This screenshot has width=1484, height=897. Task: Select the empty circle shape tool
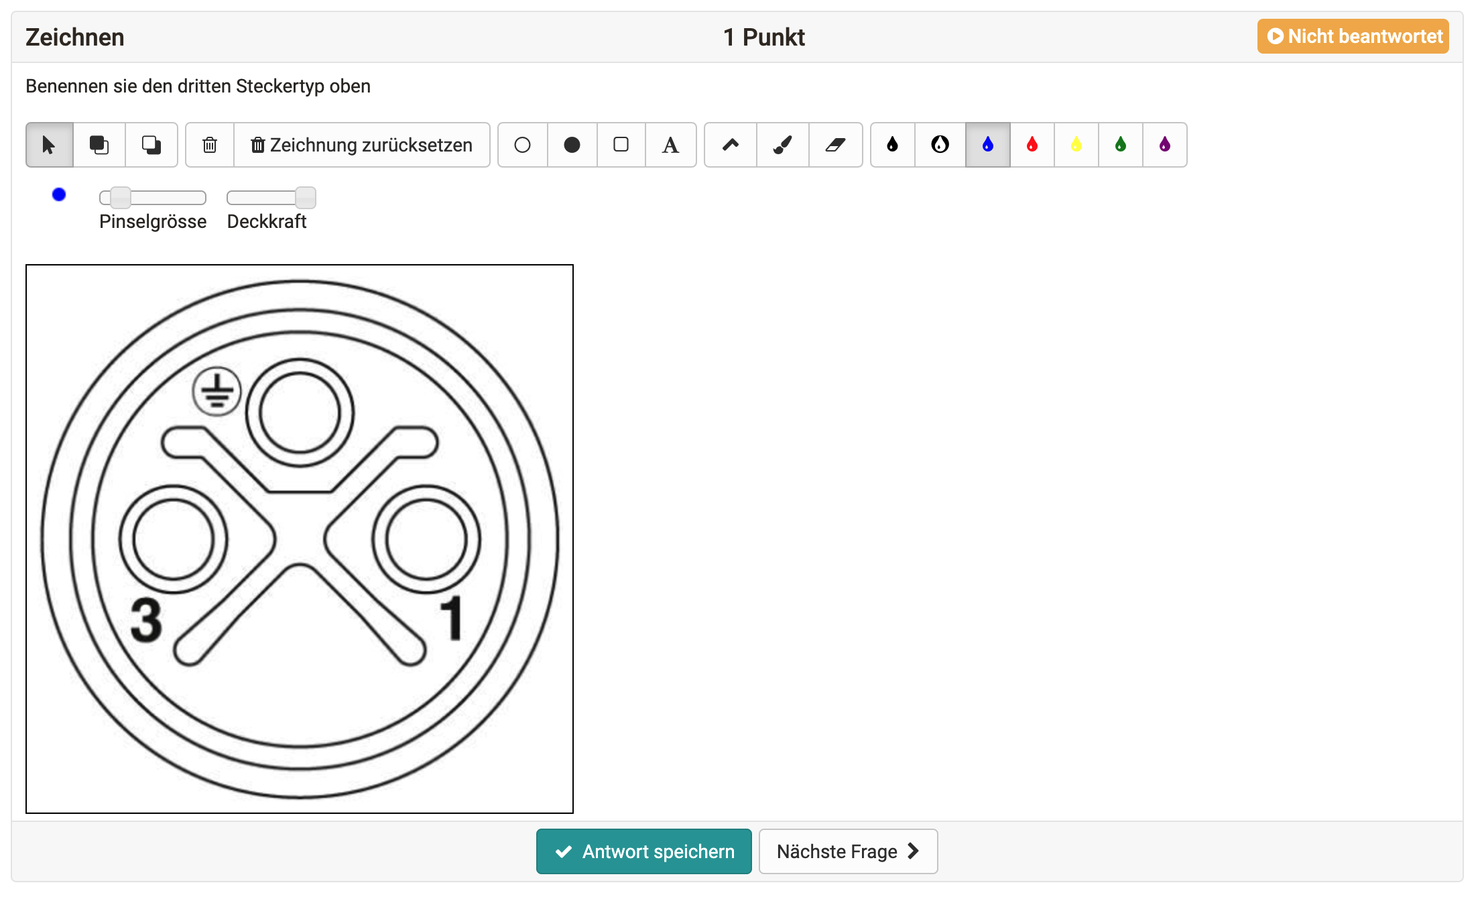point(522,145)
